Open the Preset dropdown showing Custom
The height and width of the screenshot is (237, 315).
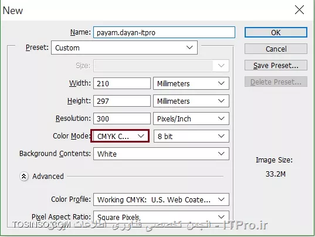(124, 48)
